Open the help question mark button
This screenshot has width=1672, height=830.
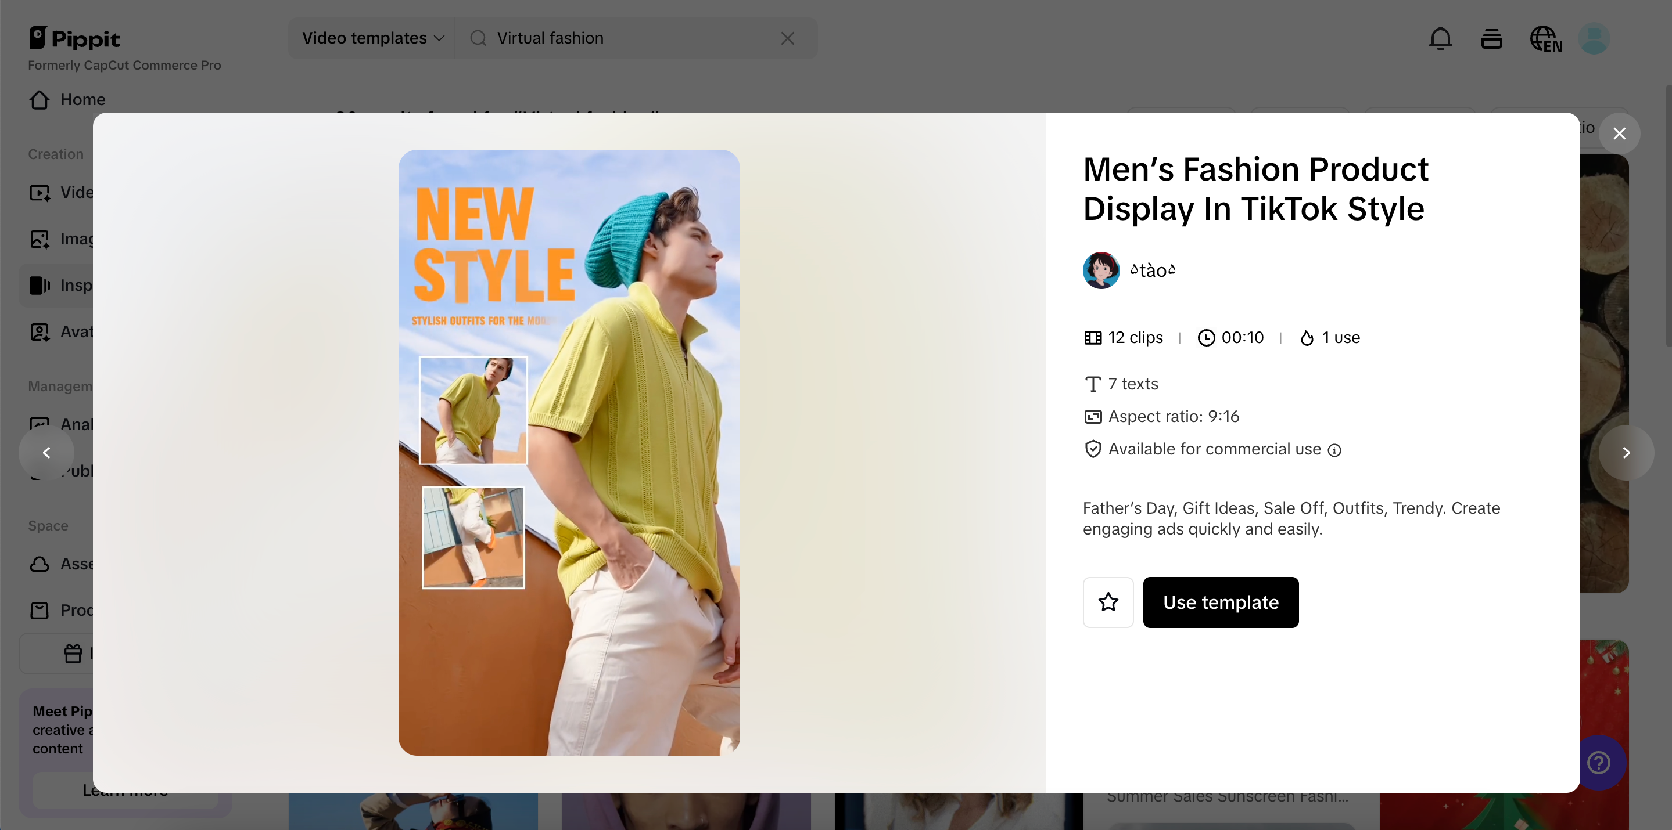coord(1598,763)
